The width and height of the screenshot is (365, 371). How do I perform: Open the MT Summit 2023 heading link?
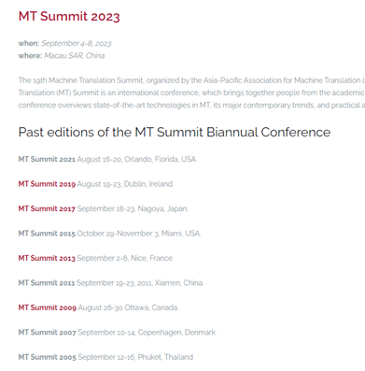(x=69, y=17)
